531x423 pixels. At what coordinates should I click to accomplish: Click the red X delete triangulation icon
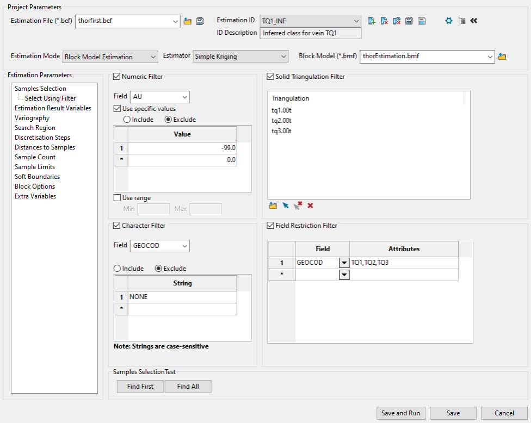click(x=310, y=206)
